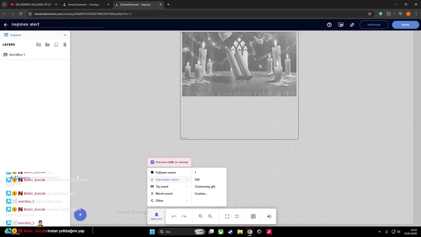Choose option 1 in the subscriber submenu

pyautogui.click(x=209, y=172)
